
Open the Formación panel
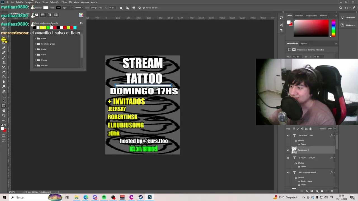(x=348, y=18)
